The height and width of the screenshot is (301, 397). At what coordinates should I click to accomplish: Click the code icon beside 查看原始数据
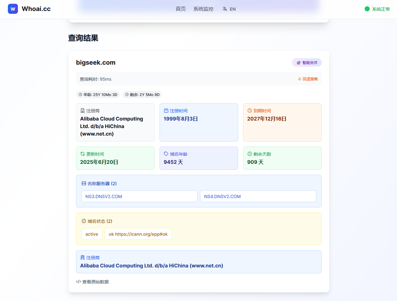pyautogui.click(x=79, y=282)
